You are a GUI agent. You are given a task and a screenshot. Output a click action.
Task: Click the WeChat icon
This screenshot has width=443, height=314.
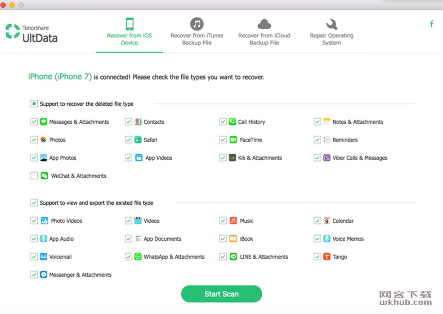[45, 176]
